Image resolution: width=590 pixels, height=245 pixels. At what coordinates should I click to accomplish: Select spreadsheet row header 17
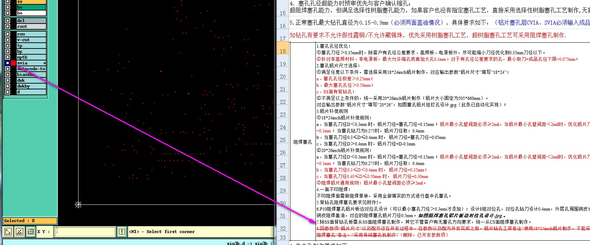283,36
